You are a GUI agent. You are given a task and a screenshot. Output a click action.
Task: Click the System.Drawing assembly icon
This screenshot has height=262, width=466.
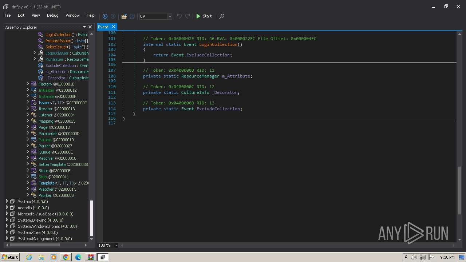(x=13, y=220)
